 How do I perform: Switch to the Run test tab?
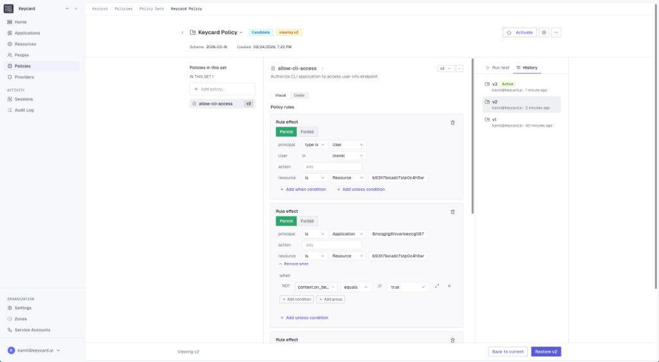(497, 68)
